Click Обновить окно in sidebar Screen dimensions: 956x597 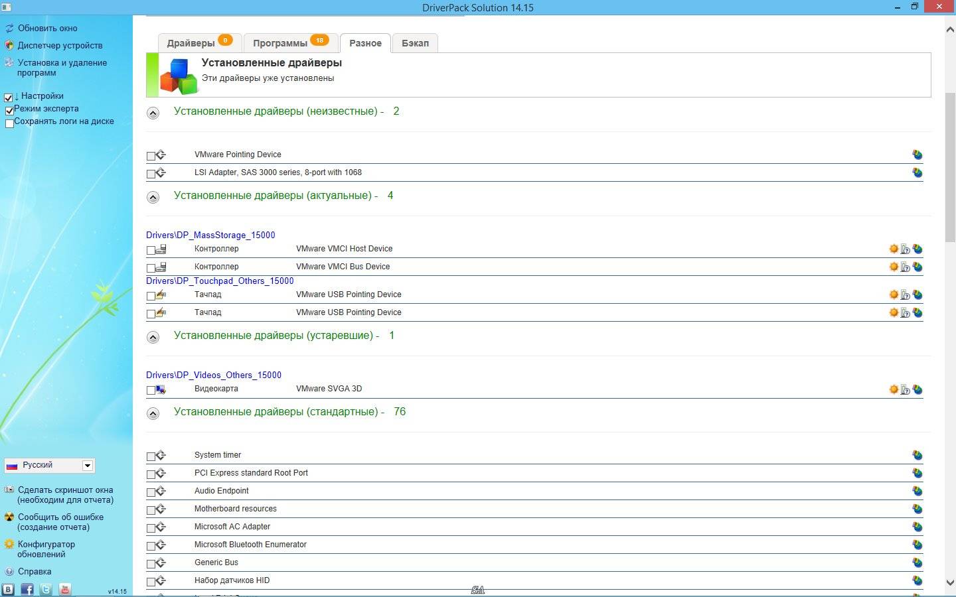(x=47, y=28)
